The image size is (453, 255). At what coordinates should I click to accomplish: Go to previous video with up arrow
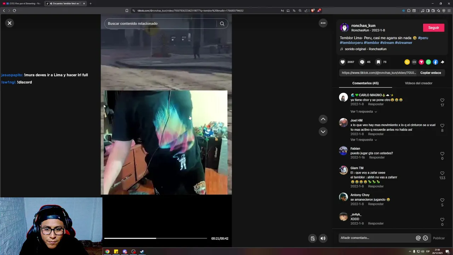point(323,119)
